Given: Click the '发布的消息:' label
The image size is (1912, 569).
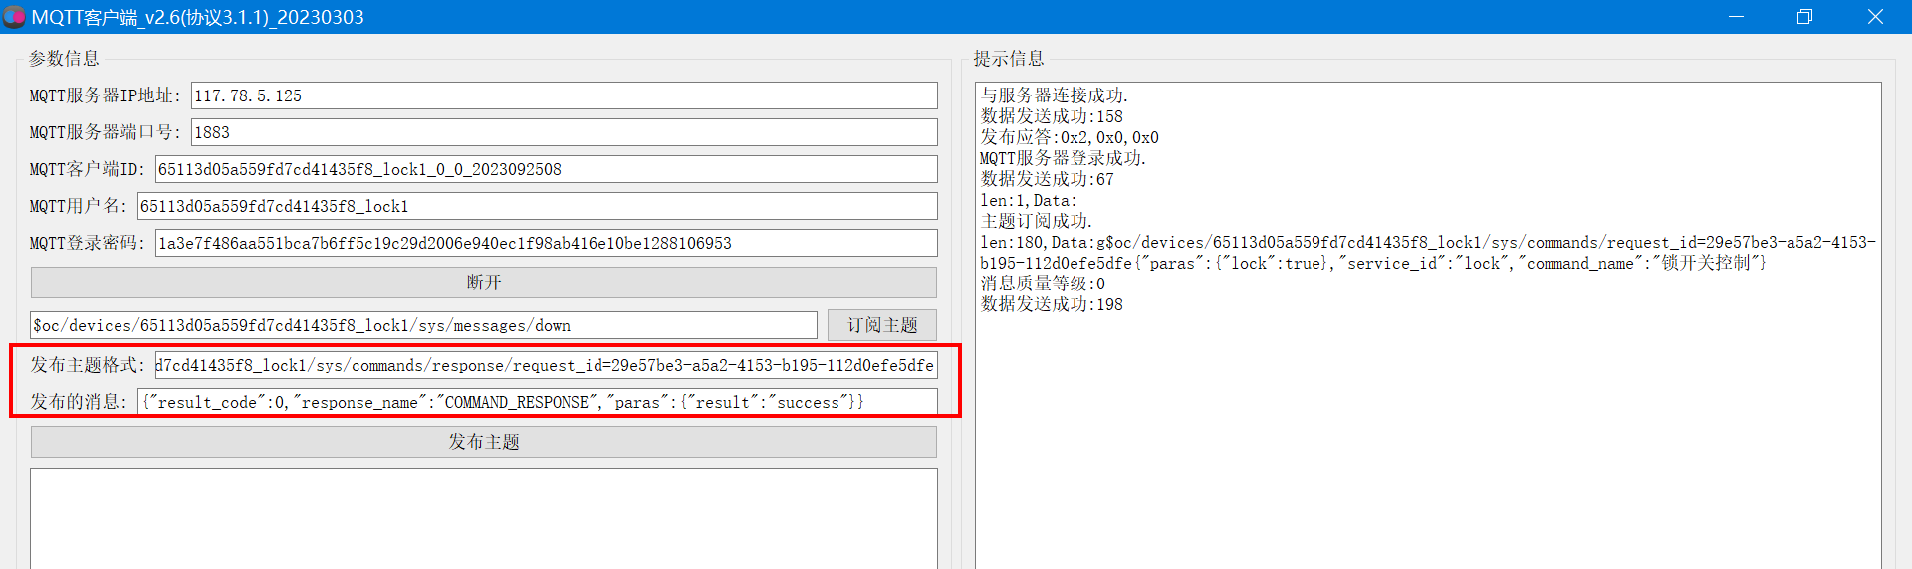Looking at the screenshot, I should [x=79, y=402].
